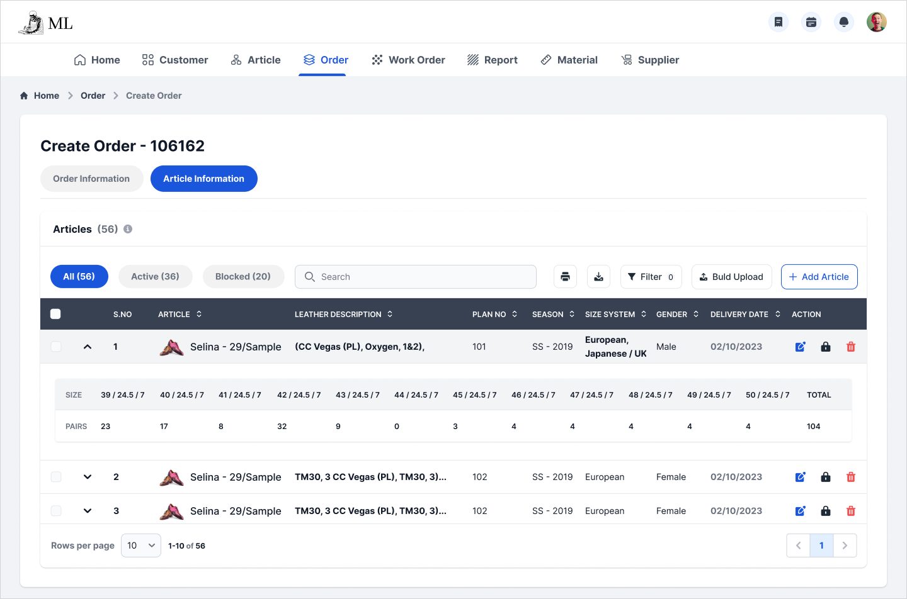Screen dimensions: 907x599
Task: Click the Home breadcrumb link
Action: coord(47,96)
